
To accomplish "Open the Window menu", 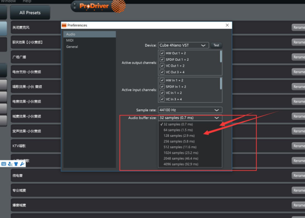I will point(8,1).
